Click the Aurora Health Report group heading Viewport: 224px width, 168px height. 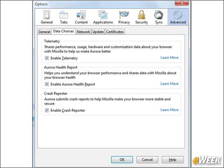coord(61,67)
